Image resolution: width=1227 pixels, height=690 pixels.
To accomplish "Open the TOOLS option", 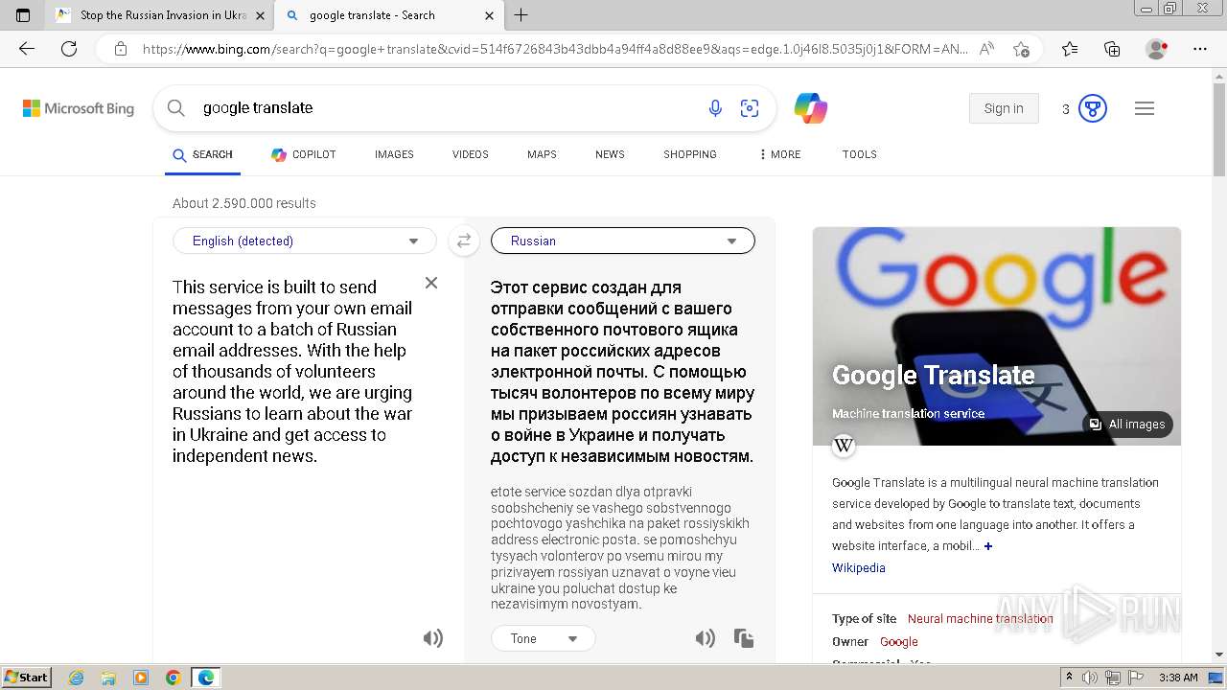I will (x=860, y=154).
